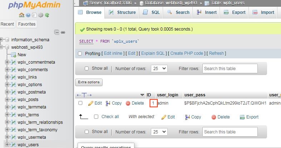
Task: Click the Extra options button
Action: click(89, 82)
